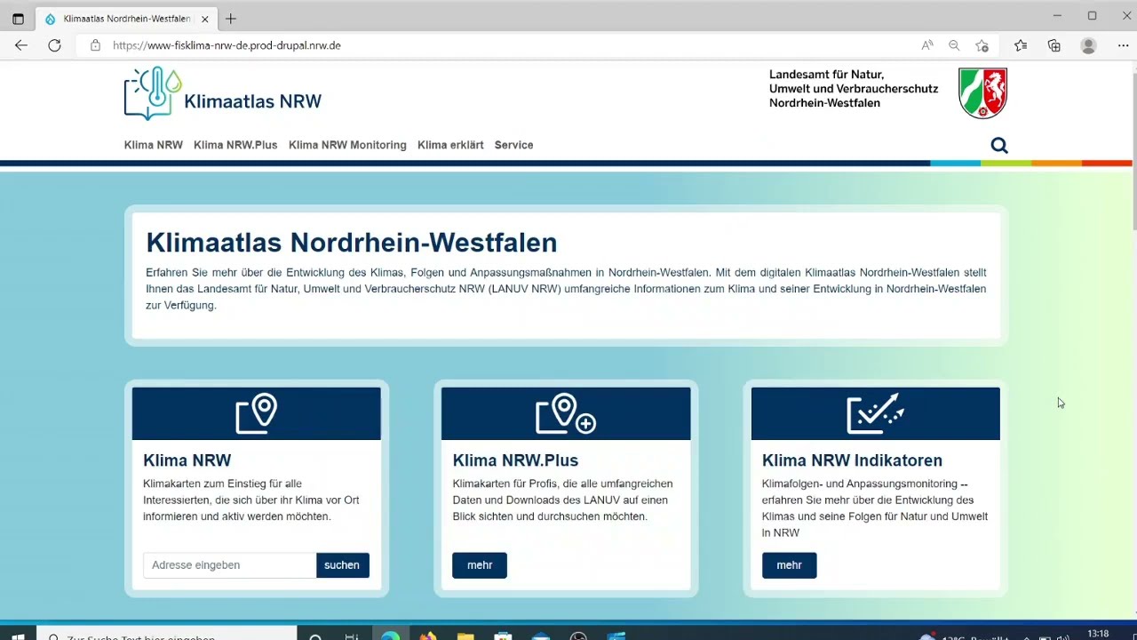Screen dimensions: 1137x640
Task: Close the Klimaatlas Nordrhein-Westfalen tab
Action: 206,19
